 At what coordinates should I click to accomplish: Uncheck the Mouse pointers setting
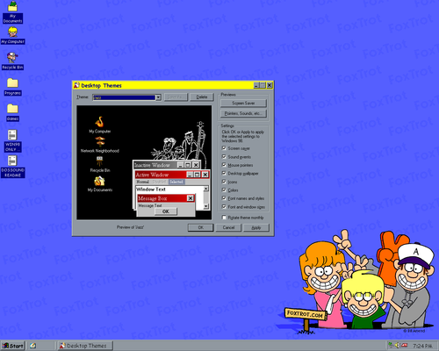click(224, 165)
